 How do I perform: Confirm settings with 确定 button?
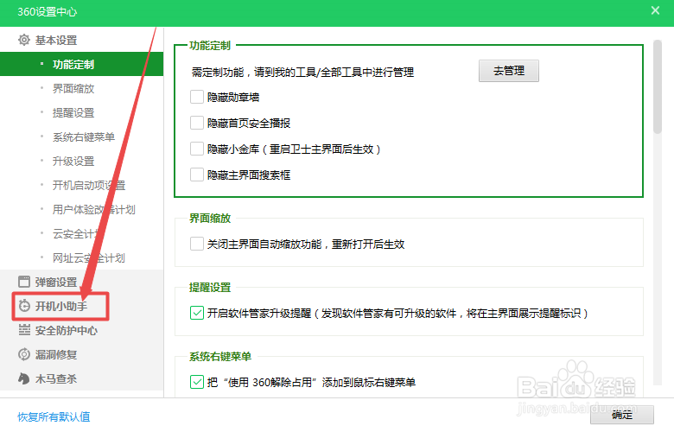point(622,415)
